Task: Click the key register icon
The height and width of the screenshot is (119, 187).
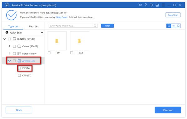Action: (x=146, y=5)
